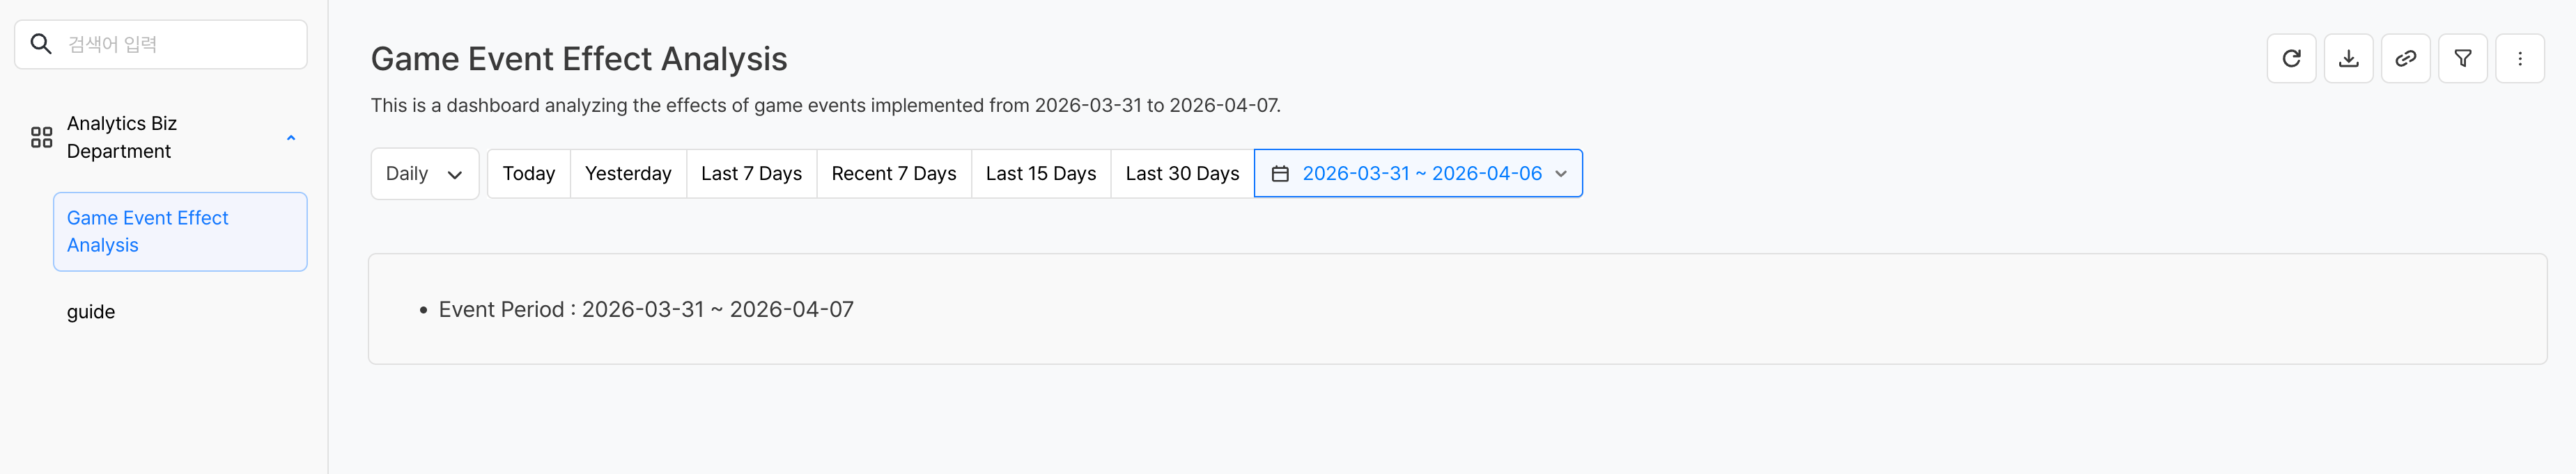Click the Analytics Biz Department grid icon
This screenshot has width=2576, height=474.
41,138
